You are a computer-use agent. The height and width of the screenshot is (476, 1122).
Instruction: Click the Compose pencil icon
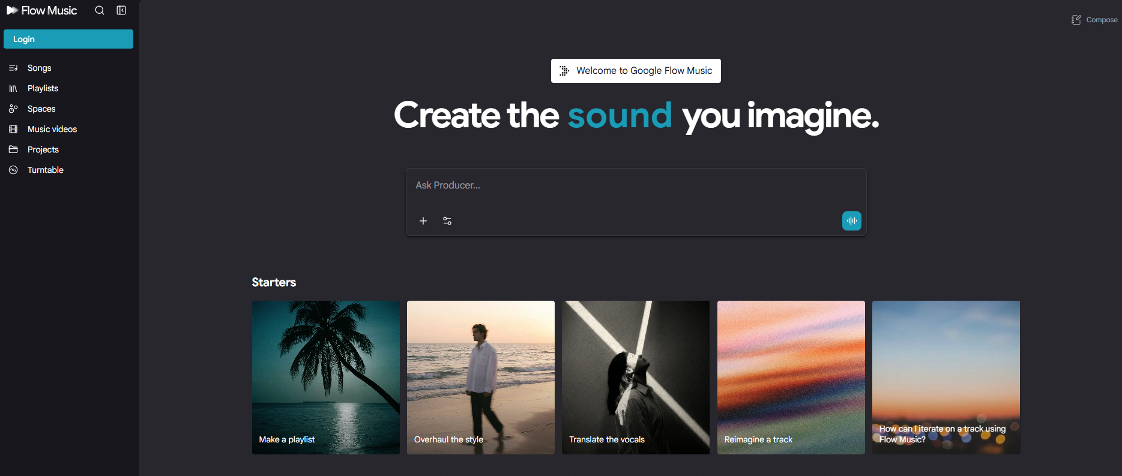coord(1076,20)
